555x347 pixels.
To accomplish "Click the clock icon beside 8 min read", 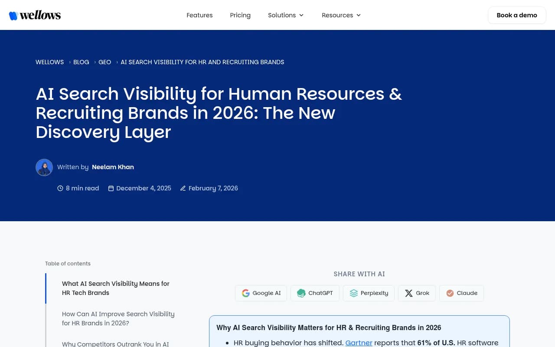I will [60, 188].
